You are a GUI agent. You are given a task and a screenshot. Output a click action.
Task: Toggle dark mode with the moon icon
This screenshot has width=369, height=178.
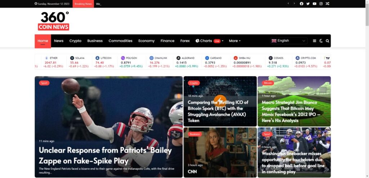(321, 41)
